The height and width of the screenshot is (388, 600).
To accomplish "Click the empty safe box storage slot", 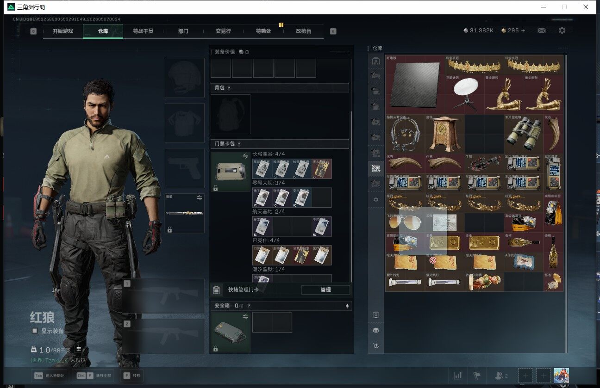I will [272, 322].
